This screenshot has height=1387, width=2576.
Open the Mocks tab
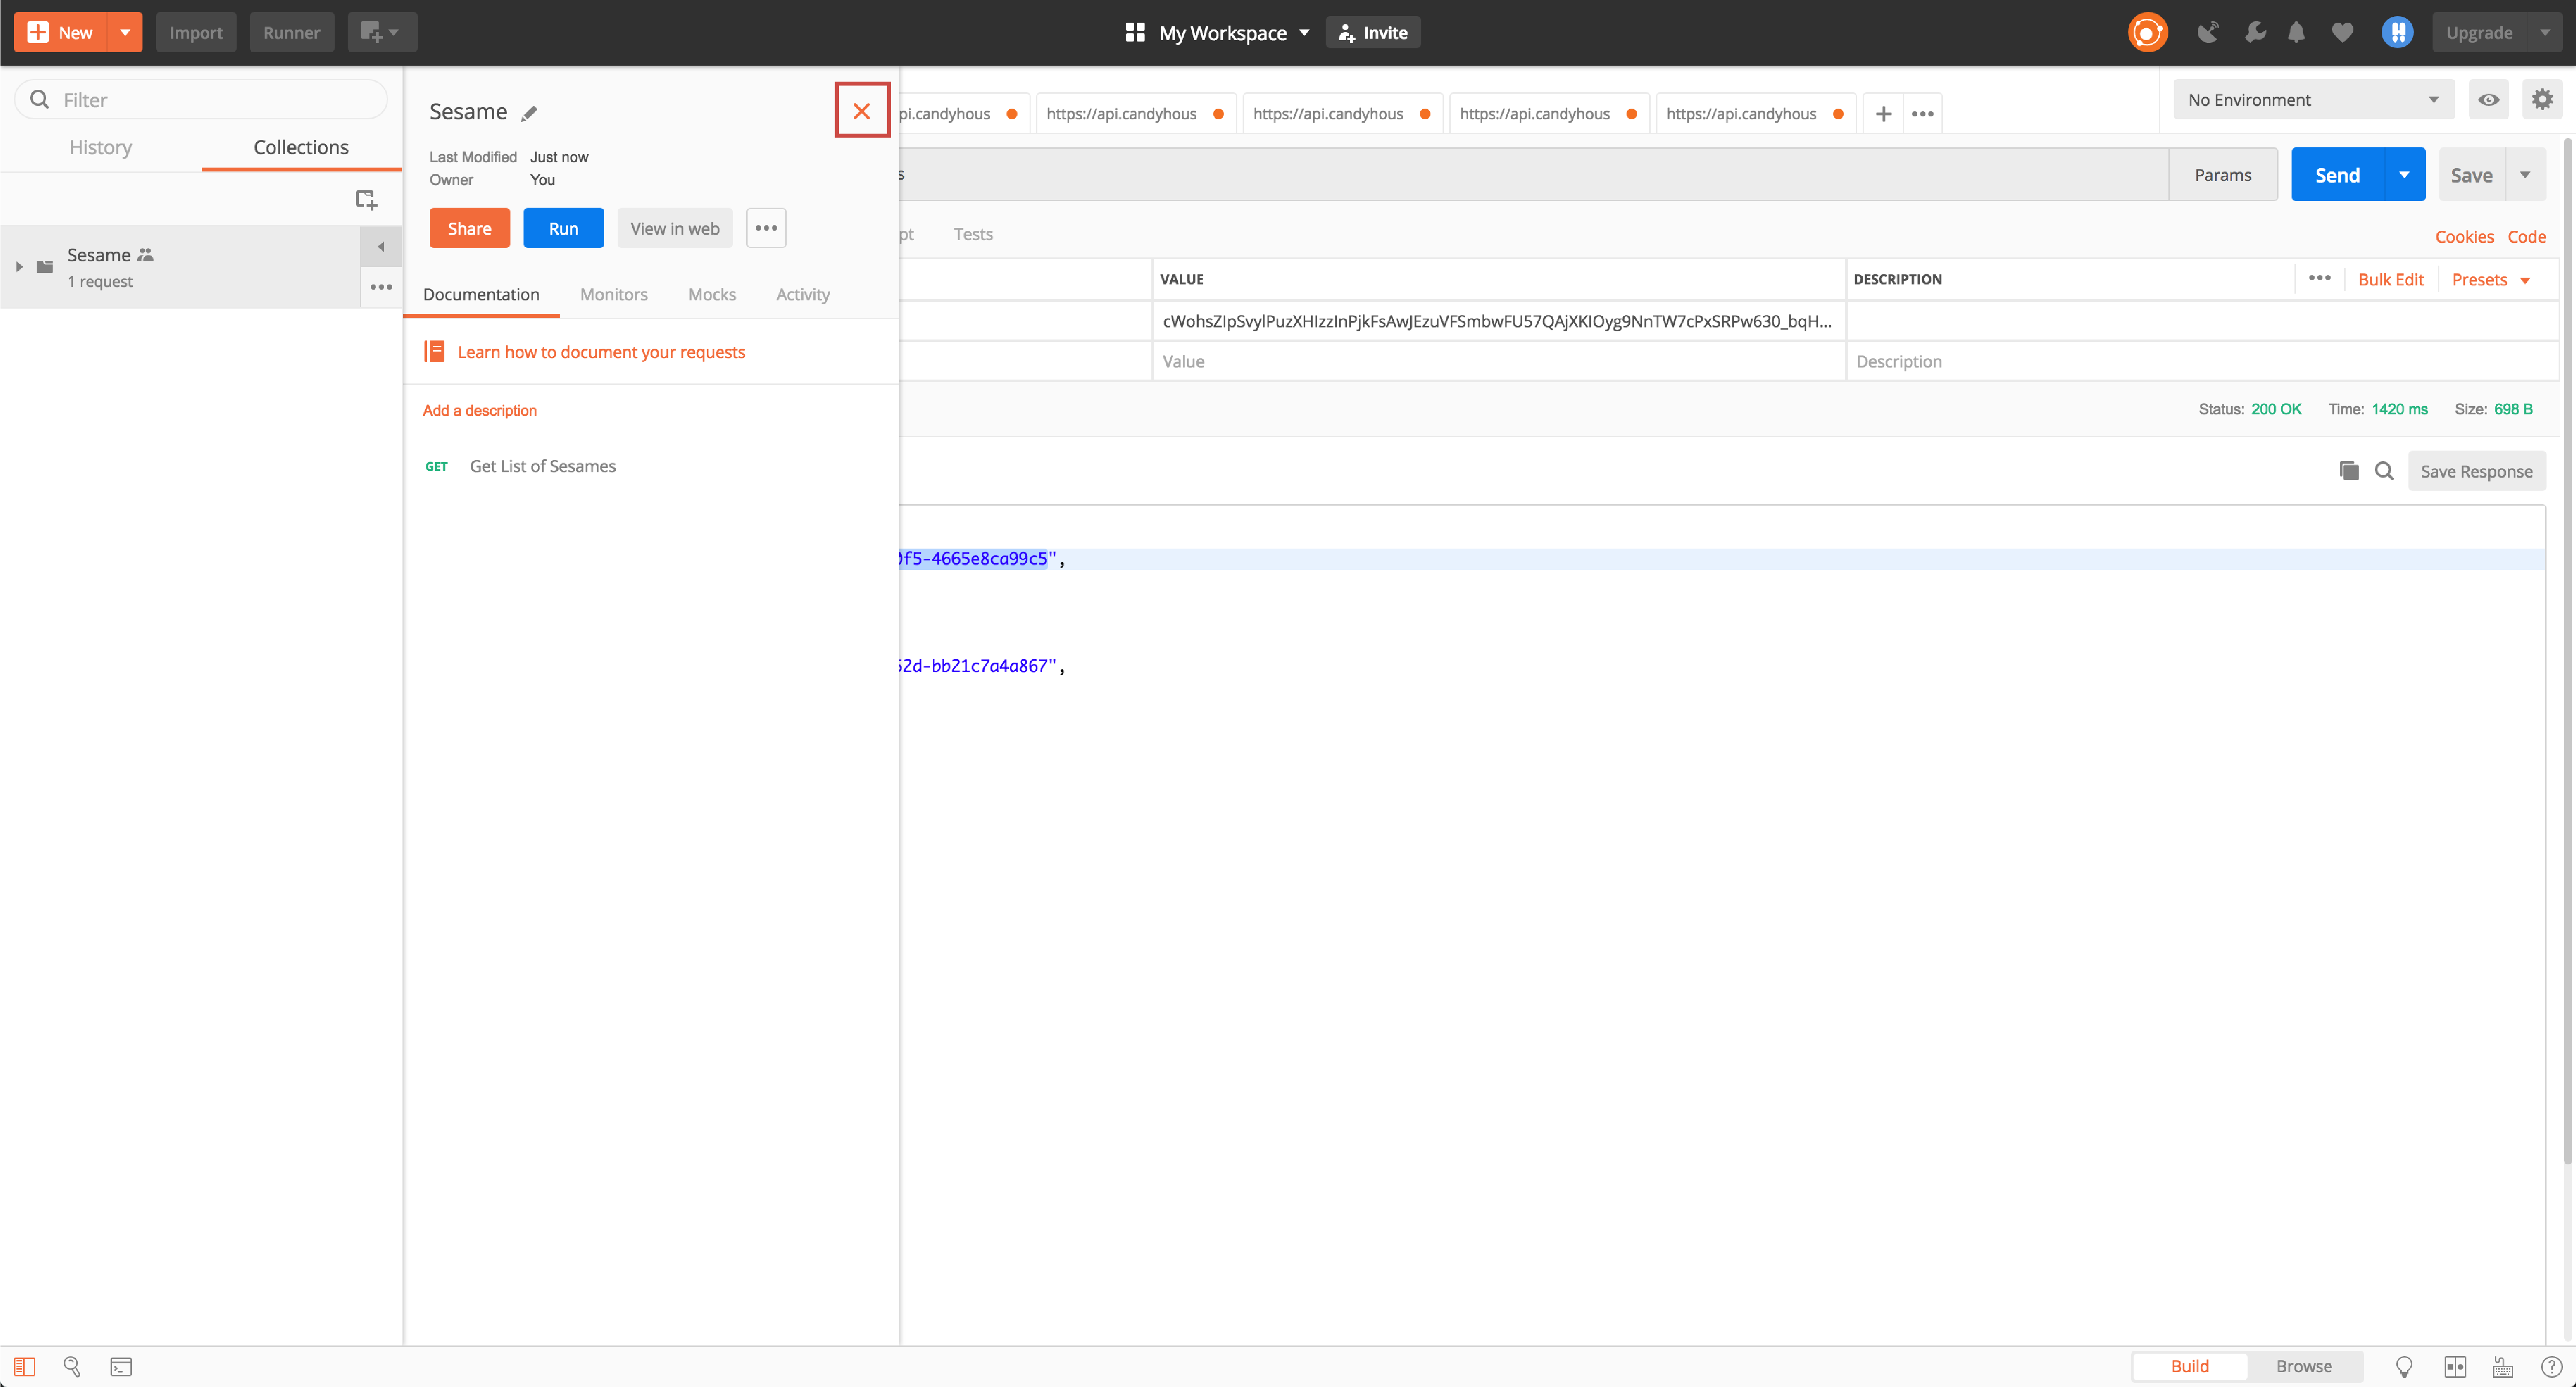coord(712,294)
